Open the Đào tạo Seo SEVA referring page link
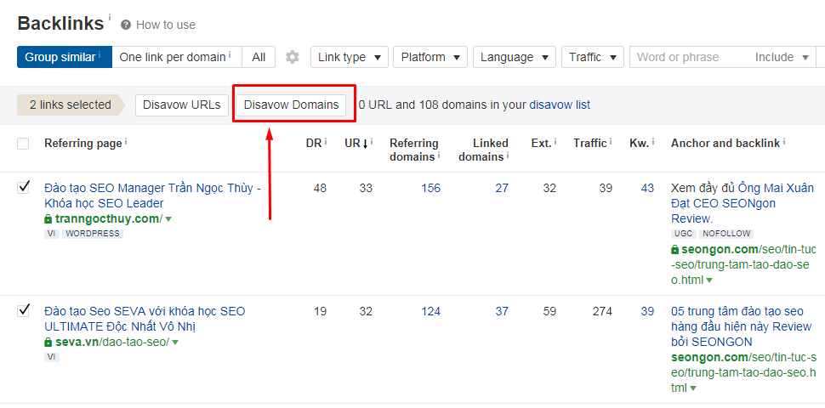This screenshot has width=825, height=408. click(x=145, y=319)
